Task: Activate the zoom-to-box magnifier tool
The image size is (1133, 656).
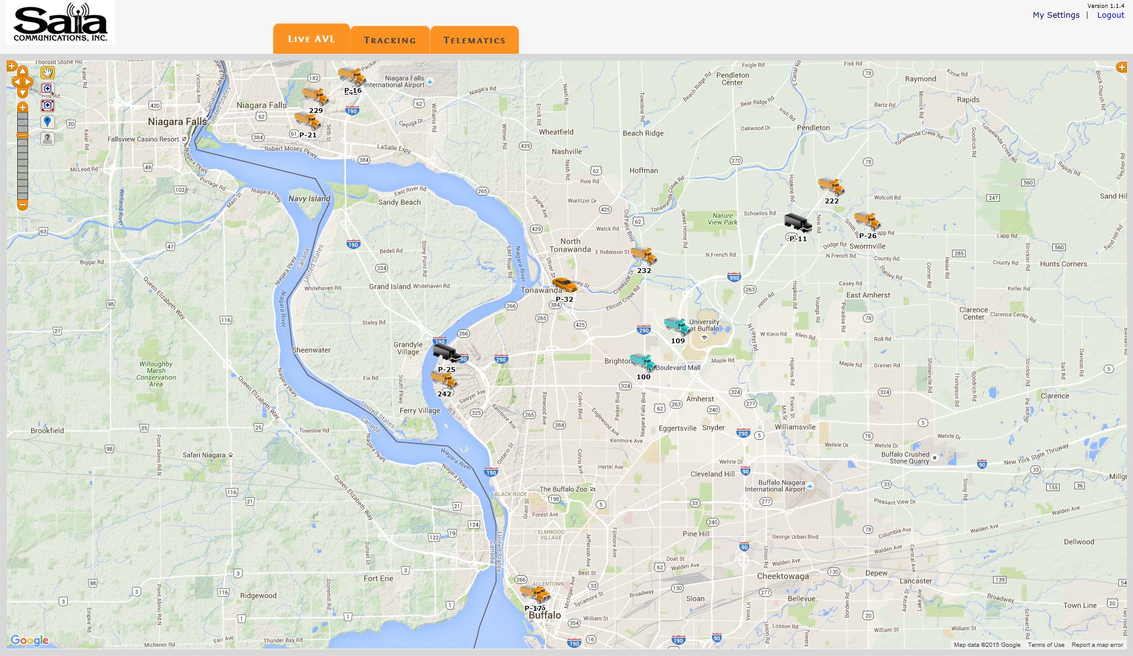Action: coord(48,89)
